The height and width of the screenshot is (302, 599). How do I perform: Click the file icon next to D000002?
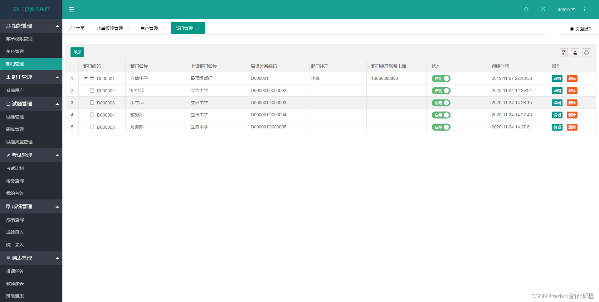point(92,90)
